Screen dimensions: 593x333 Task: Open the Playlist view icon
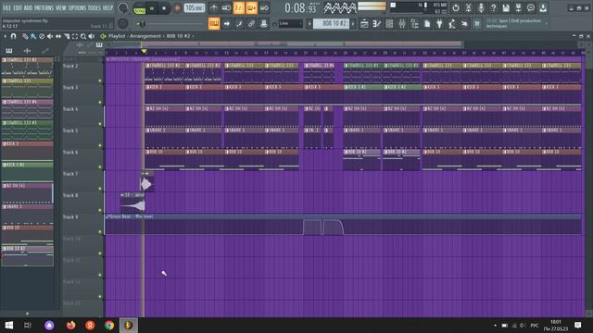tap(364, 24)
